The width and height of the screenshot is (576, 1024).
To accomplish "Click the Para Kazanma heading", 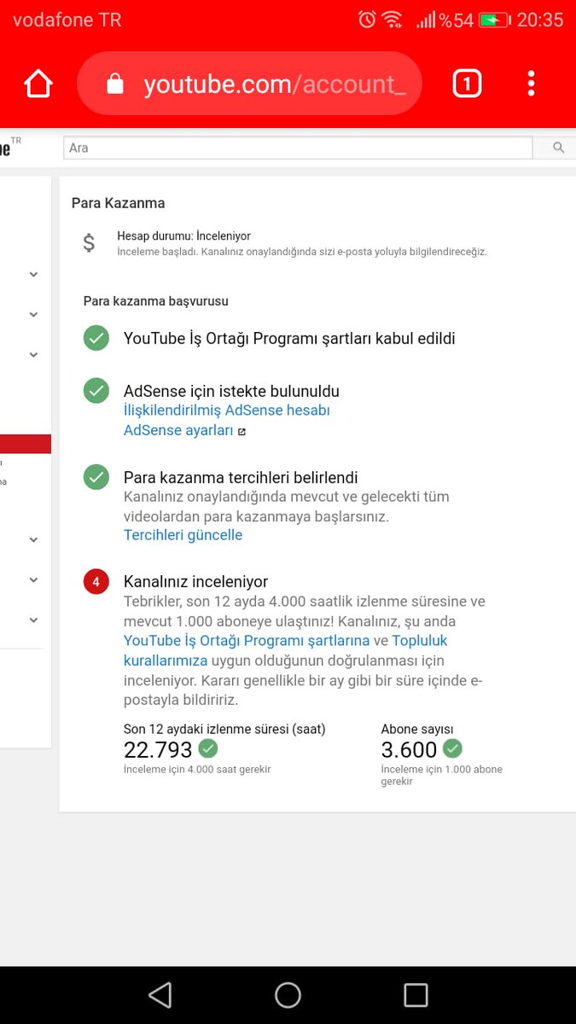I will coord(118,203).
